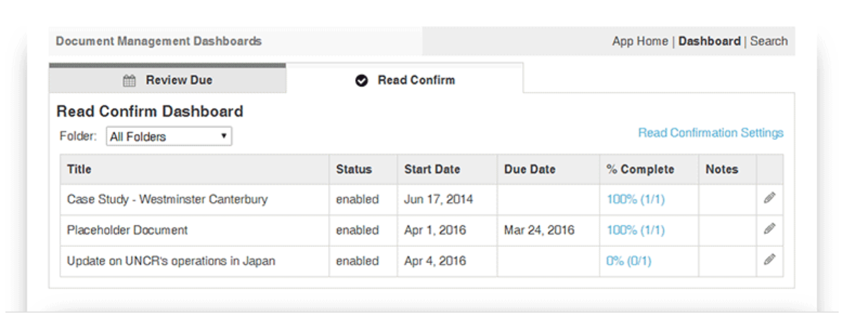Edit the Update on UNCR's operations in Japan pencil
This screenshot has height=330, width=843.
[x=769, y=260]
